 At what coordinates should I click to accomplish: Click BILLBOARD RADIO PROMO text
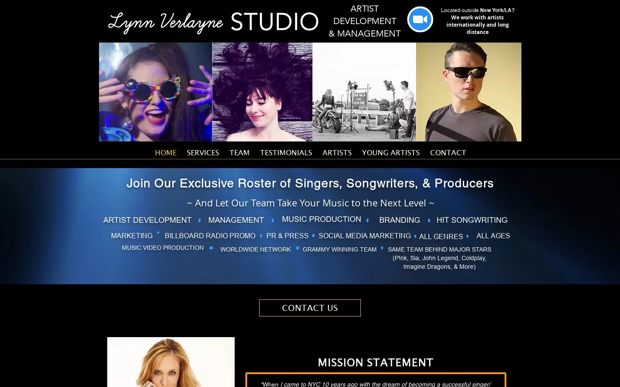(x=210, y=236)
